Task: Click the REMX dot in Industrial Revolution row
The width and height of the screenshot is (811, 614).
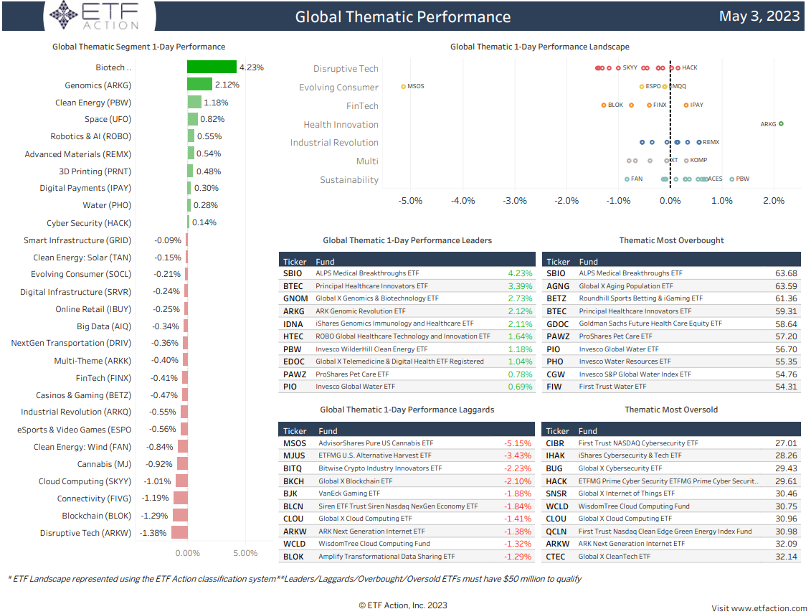Action: [698, 142]
